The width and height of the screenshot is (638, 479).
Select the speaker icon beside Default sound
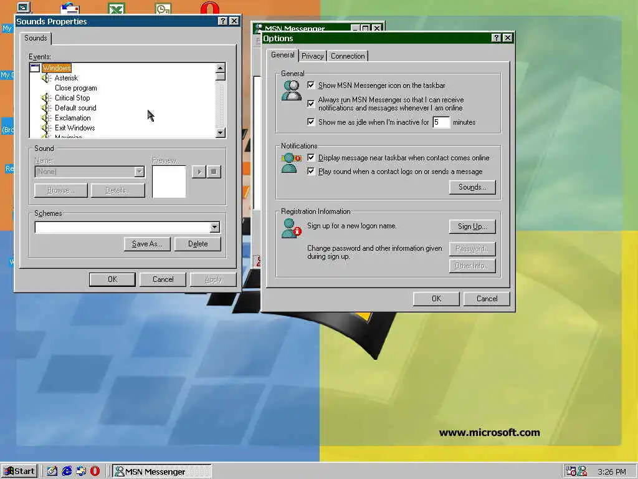pos(46,108)
